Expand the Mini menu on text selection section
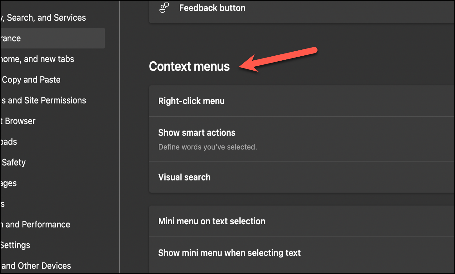 tap(300, 221)
